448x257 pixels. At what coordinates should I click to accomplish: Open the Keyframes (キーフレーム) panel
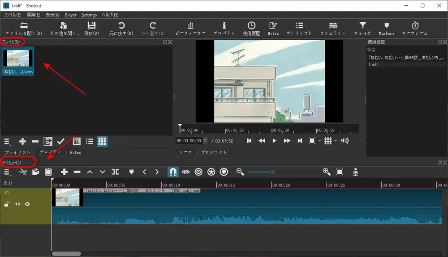(414, 29)
